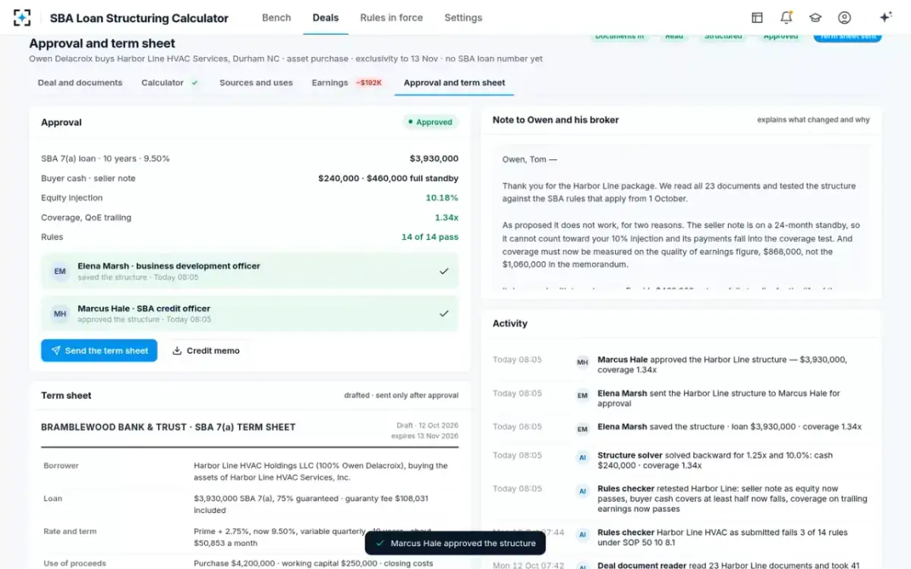Click the 'Structured' stage pill

(723, 36)
